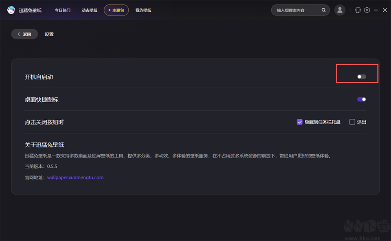Click the search magnifier icon

[323, 10]
